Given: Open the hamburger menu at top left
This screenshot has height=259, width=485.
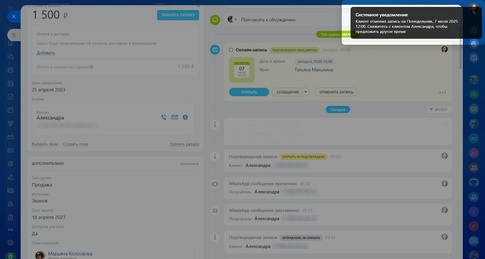Looking at the screenshot, I should coord(11,8).
